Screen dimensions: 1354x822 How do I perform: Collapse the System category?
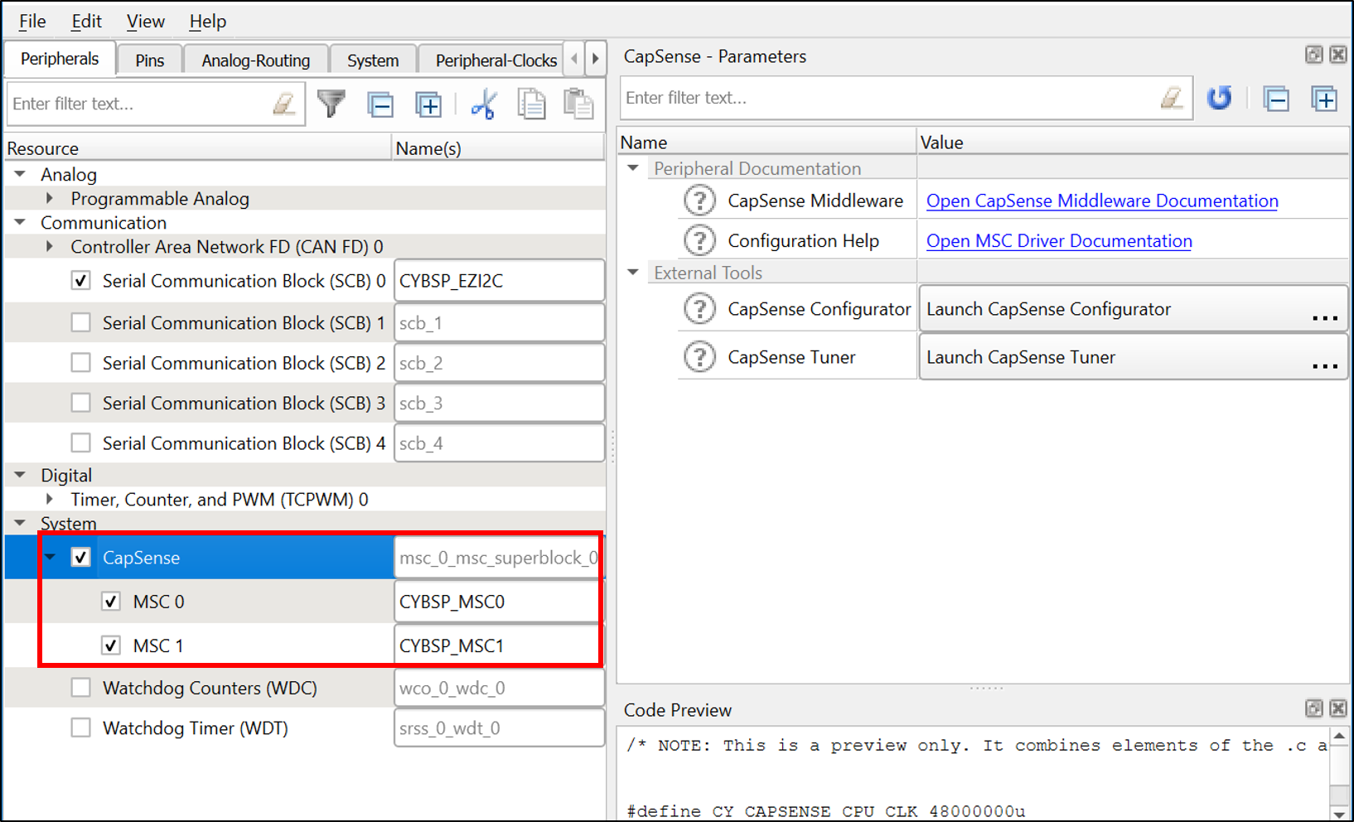[x=21, y=523]
